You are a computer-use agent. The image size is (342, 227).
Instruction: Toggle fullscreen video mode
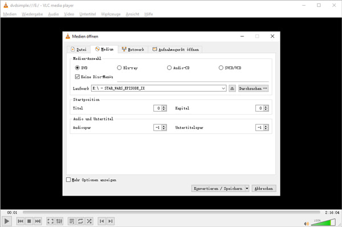tap(50, 221)
